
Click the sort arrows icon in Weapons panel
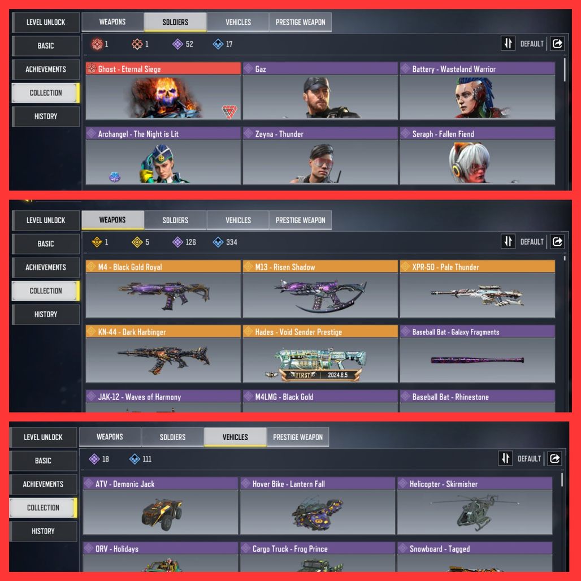tap(508, 241)
